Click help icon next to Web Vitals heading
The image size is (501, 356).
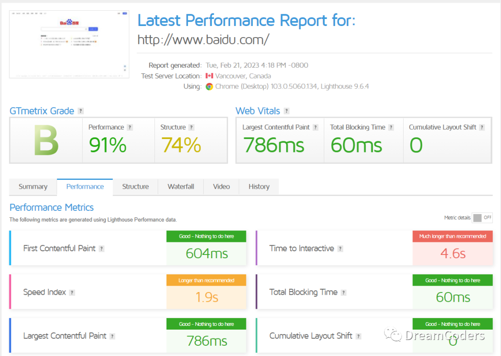click(287, 111)
